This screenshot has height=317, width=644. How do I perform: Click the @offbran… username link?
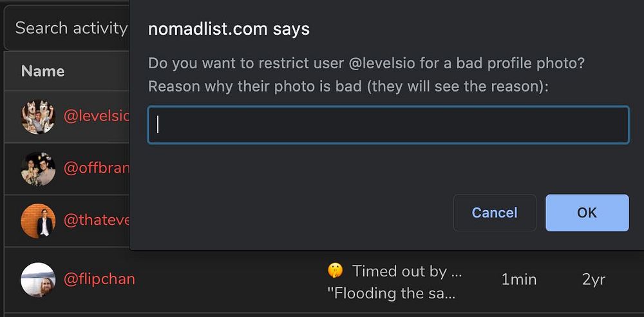click(97, 169)
